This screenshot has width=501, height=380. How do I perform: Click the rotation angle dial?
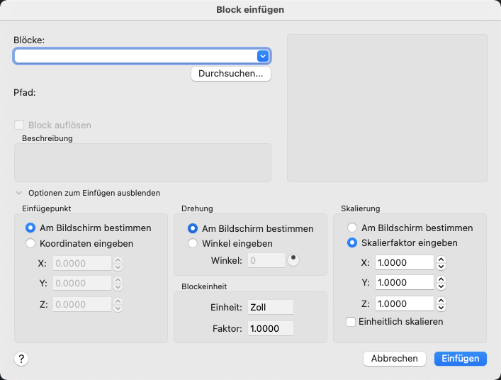293,259
